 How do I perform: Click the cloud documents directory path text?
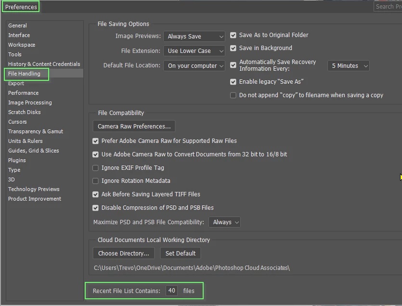click(x=192, y=268)
